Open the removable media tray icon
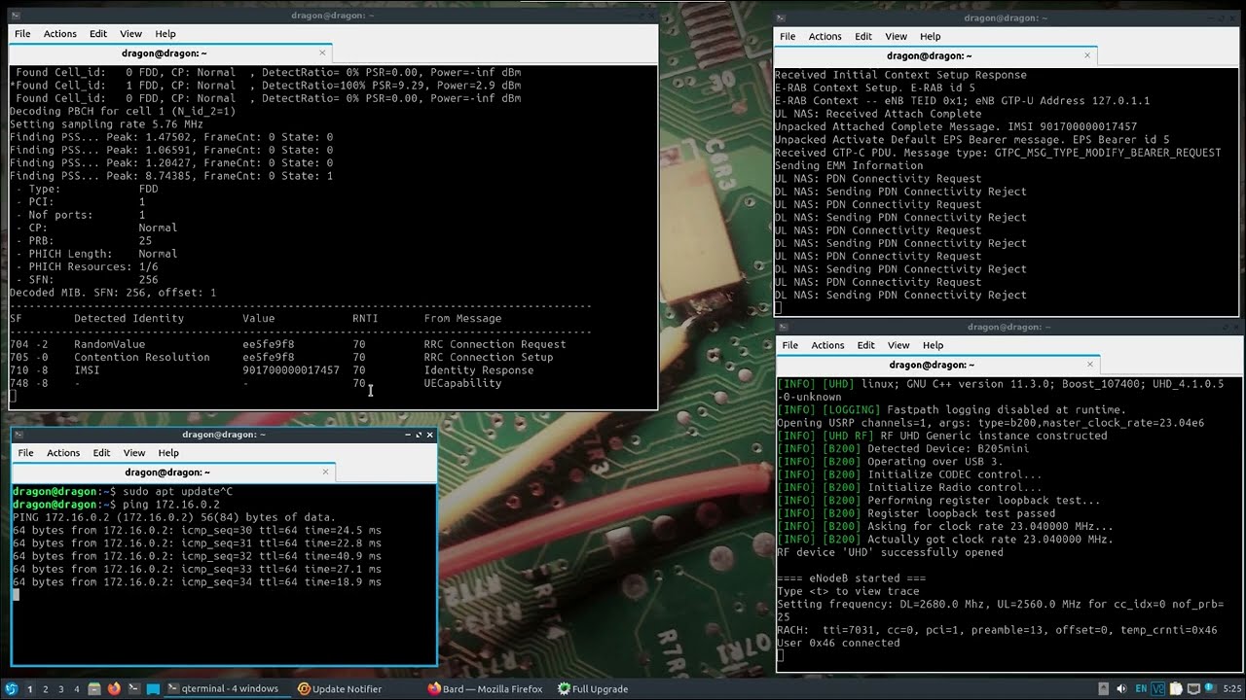 point(1104,688)
